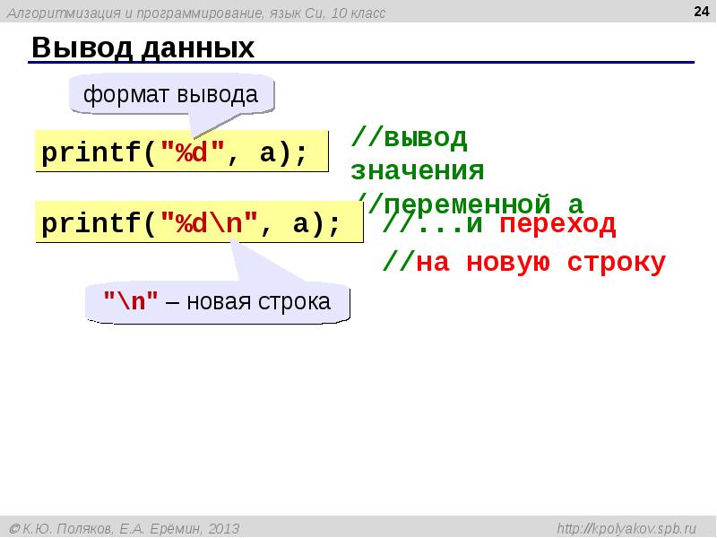Image resolution: width=717 pixels, height=538 pixels.
Task: Select the title 'Вывод данных'
Action: point(143,48)
